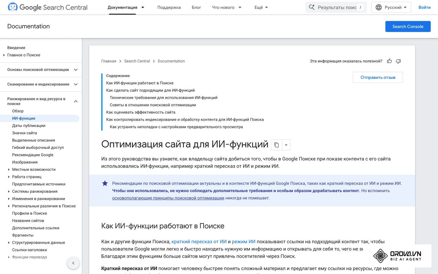Click the thumbs up feedback icon
Viewport: 438px width, 274px height.
pyautogui.click(x=389, y=61)
